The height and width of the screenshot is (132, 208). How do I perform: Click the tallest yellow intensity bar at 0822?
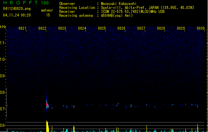47,126
